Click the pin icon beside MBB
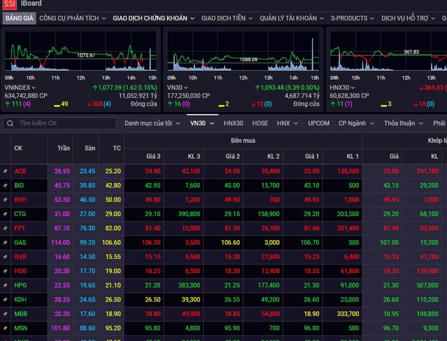Viewport: 447px width, 341px height. 5,315
